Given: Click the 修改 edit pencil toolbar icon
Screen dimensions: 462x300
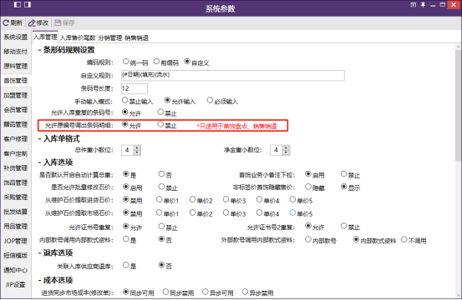Looking at the screenshot, I should [32, 23].
